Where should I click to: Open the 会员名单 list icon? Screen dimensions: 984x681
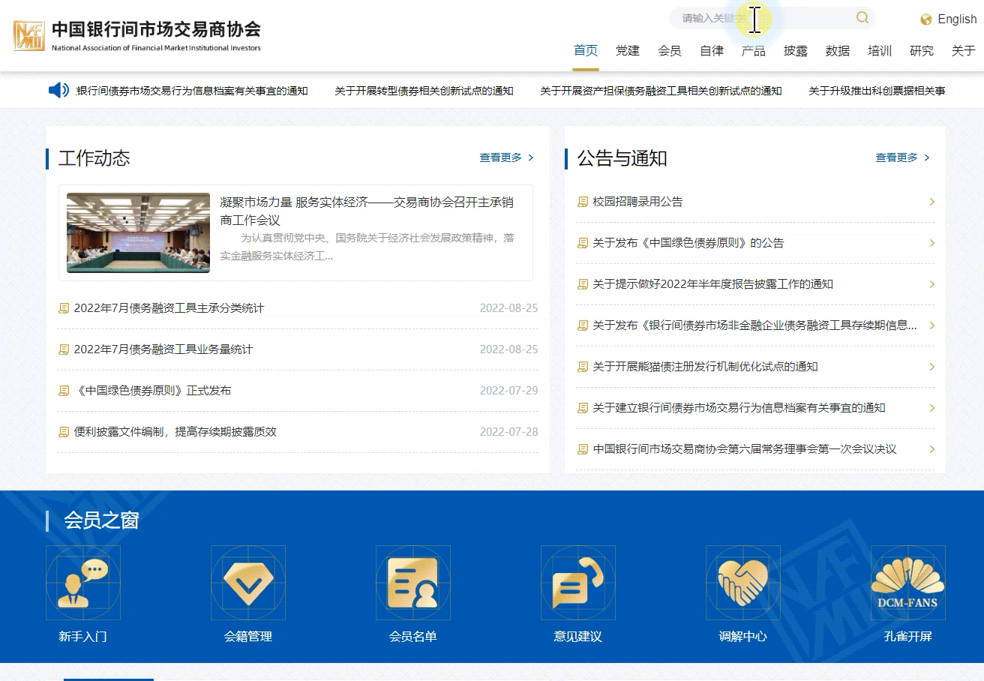click(413, 583)
